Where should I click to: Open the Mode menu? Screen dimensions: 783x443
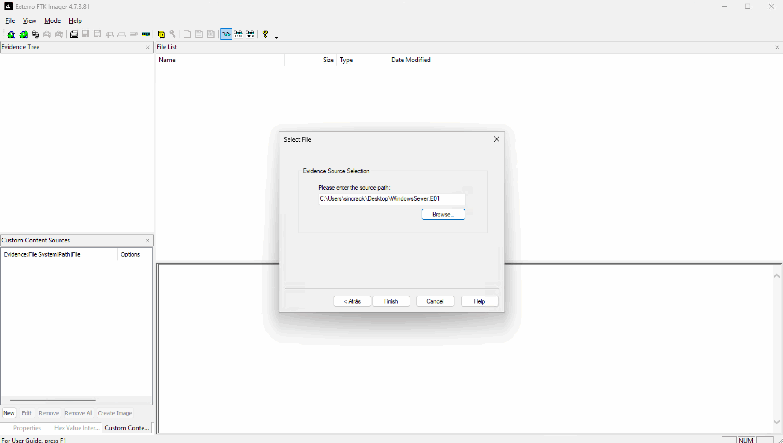[53, 20]
